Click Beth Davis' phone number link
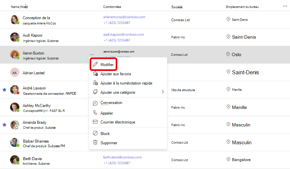Viewport: 290px width, 169px height. pos(117,163)
